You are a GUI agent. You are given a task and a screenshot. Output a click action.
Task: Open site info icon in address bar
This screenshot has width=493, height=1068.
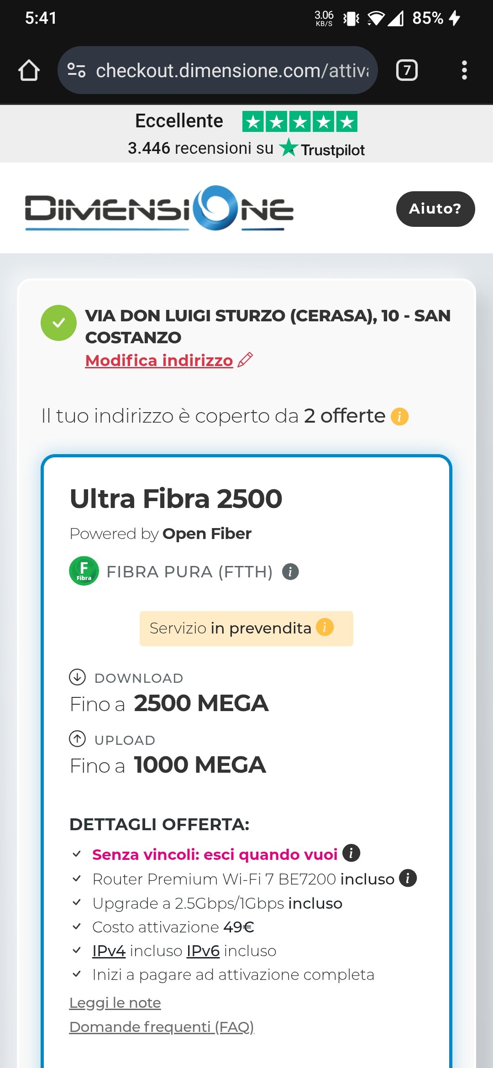tap(76, 70)
